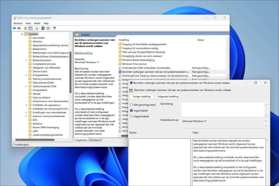This screenshot has width=279, height=186.
Task: Click the Export list toolbar icon
Action: 37,28
